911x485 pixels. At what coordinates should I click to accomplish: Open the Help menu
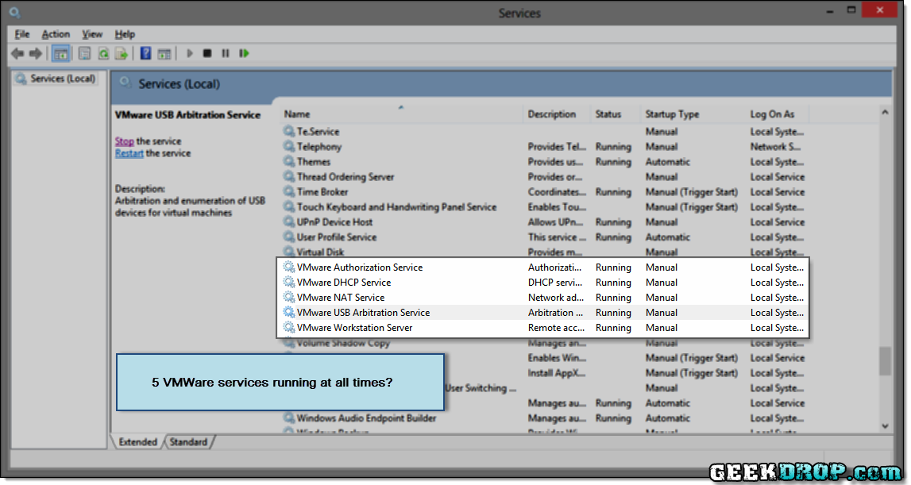click(125, 34)
